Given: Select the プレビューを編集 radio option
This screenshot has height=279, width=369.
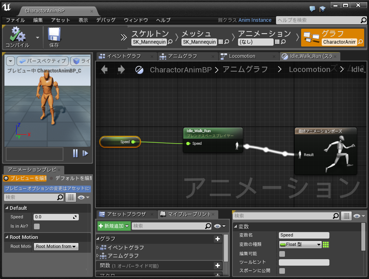Looking at the screenshot, I should click(25, 178).
